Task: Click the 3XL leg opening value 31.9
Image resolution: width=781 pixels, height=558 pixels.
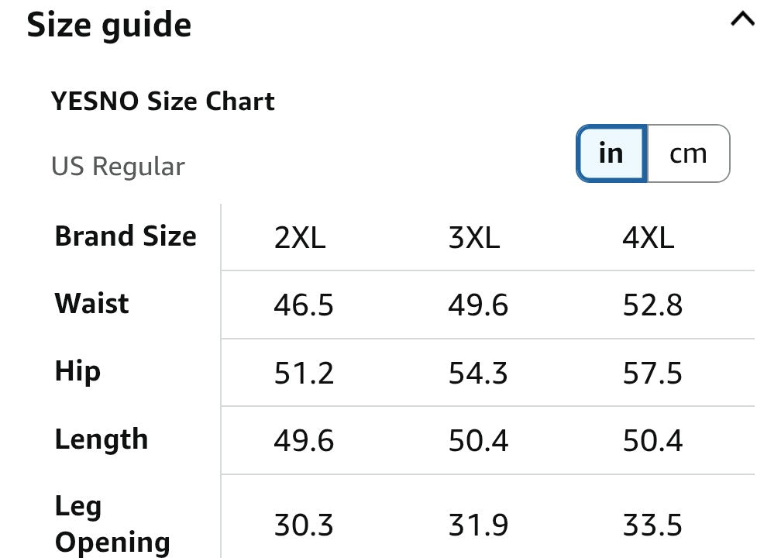Action: pyautogui.click(x=478, y=525)
